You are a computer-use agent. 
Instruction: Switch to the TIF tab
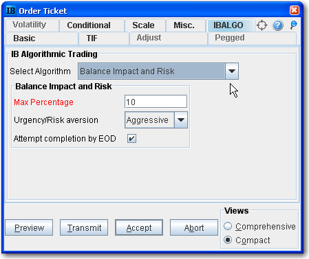click(92, 38)
